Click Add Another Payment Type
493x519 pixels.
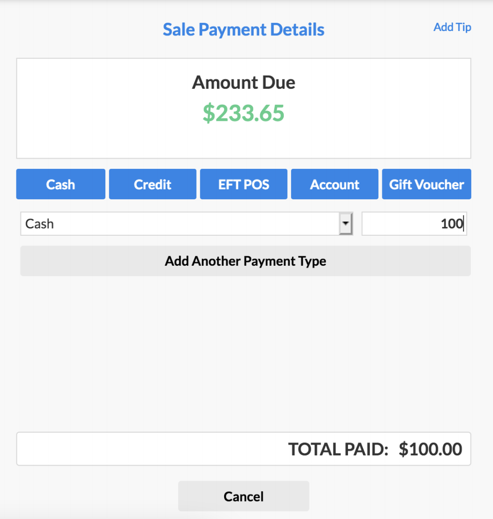(x=245, y=261)
